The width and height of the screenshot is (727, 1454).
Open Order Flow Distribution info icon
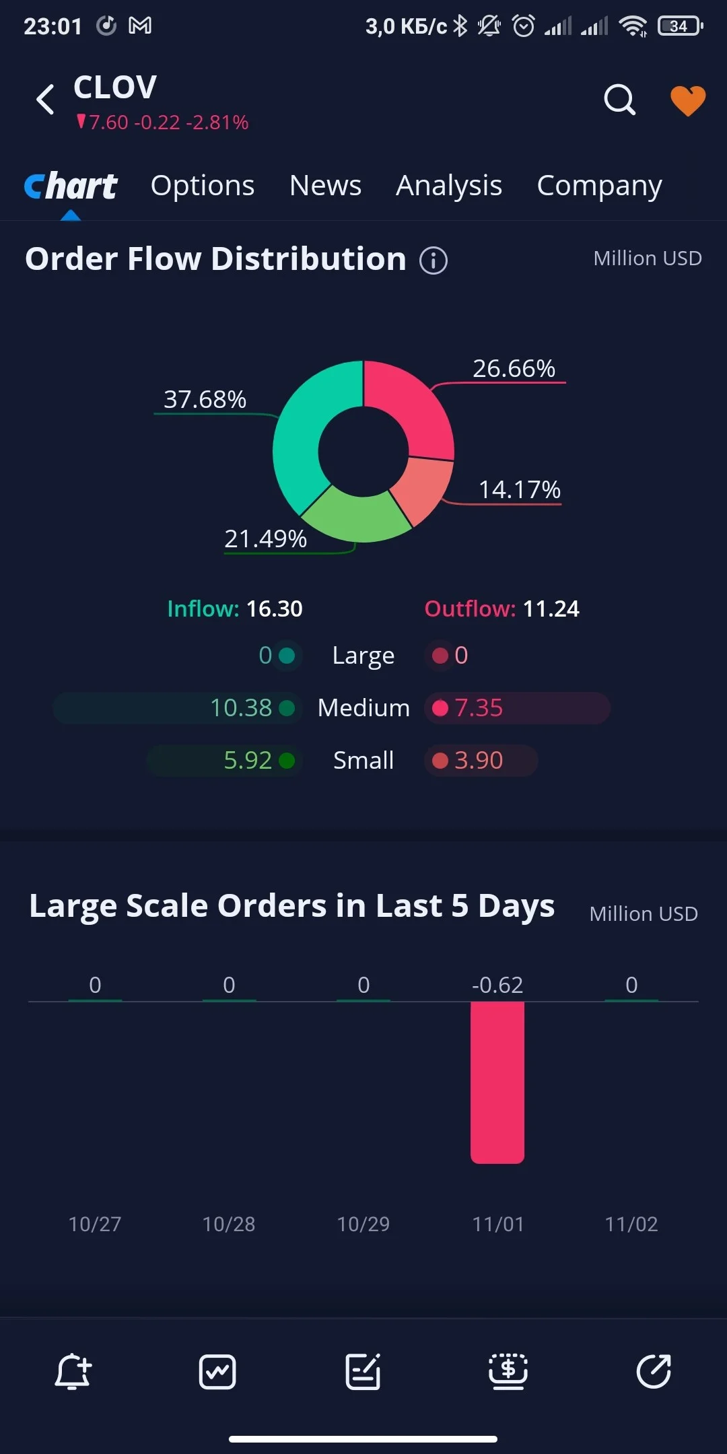point(434,260)
